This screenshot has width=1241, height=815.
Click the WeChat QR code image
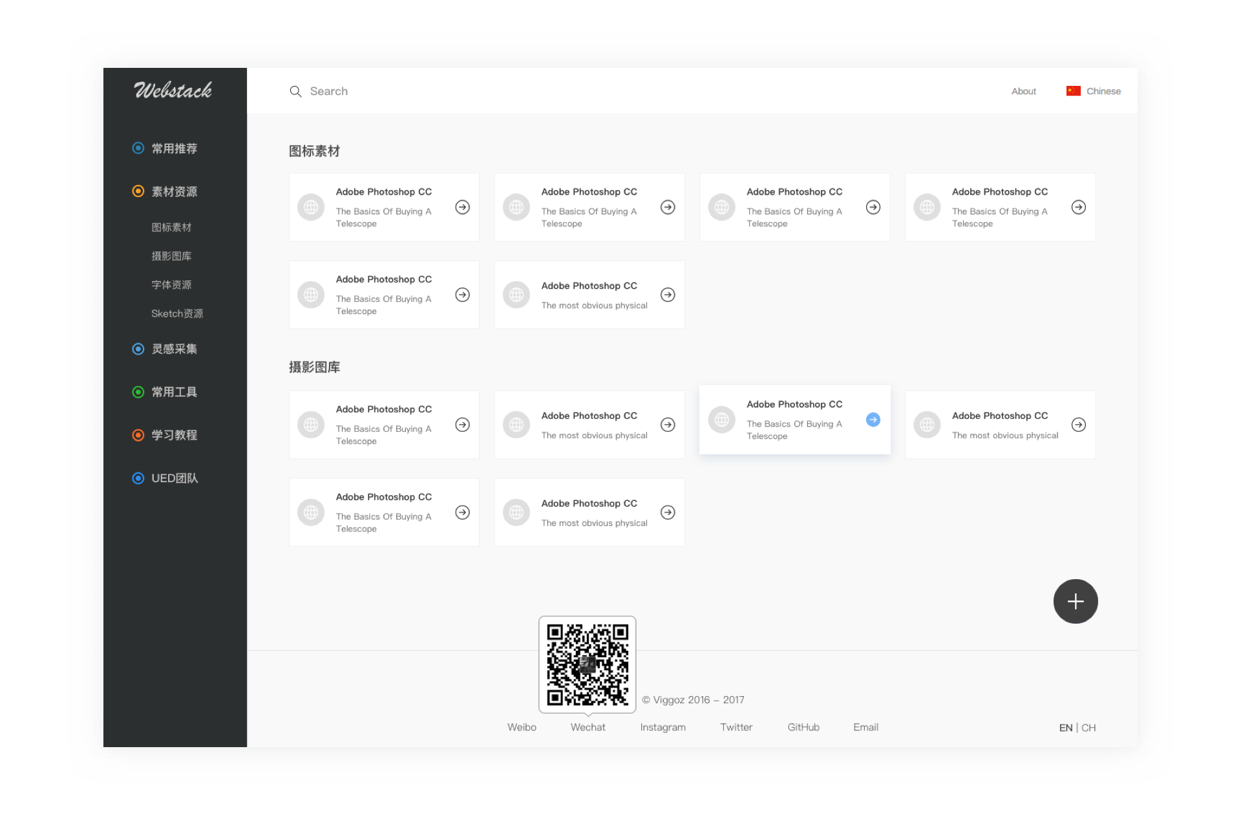click(587, 664)
